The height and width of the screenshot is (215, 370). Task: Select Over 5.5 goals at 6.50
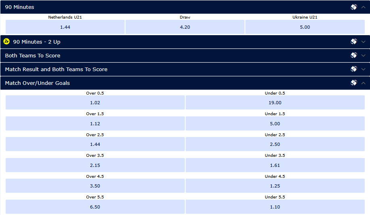click(x=95, y=207)
